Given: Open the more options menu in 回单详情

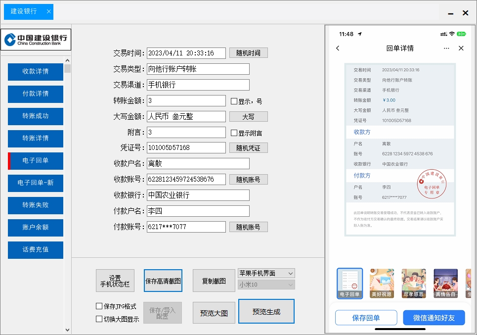Looking at the screenshot, I should click(x=446, y=48).
